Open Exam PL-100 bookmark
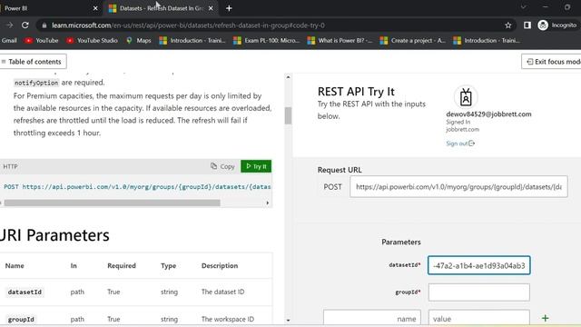This screenshot has width=581, height=327. click(266, 40)
